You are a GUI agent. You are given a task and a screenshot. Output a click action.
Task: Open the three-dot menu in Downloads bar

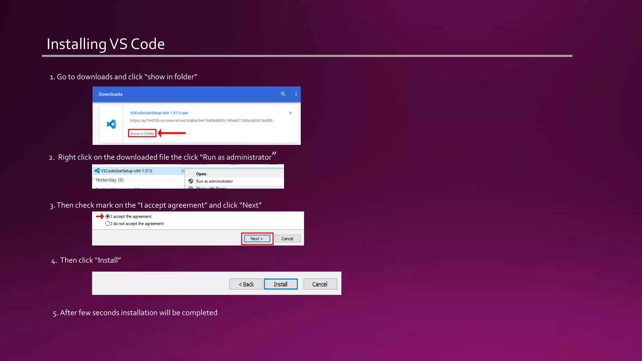point(296,94)
